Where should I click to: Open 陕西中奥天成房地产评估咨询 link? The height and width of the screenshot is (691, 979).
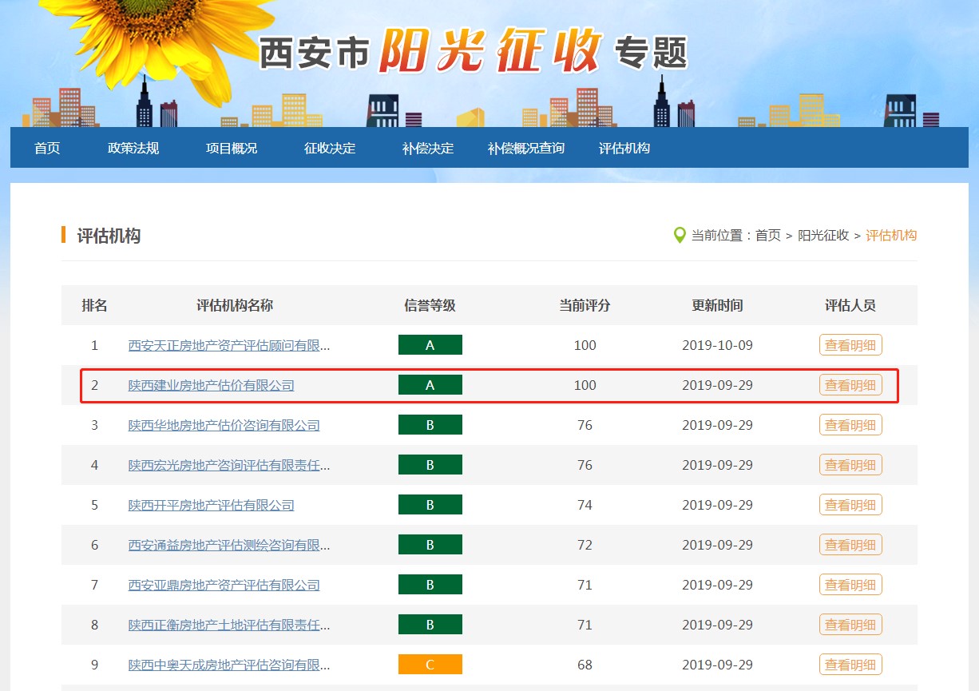tap(229, 665)
